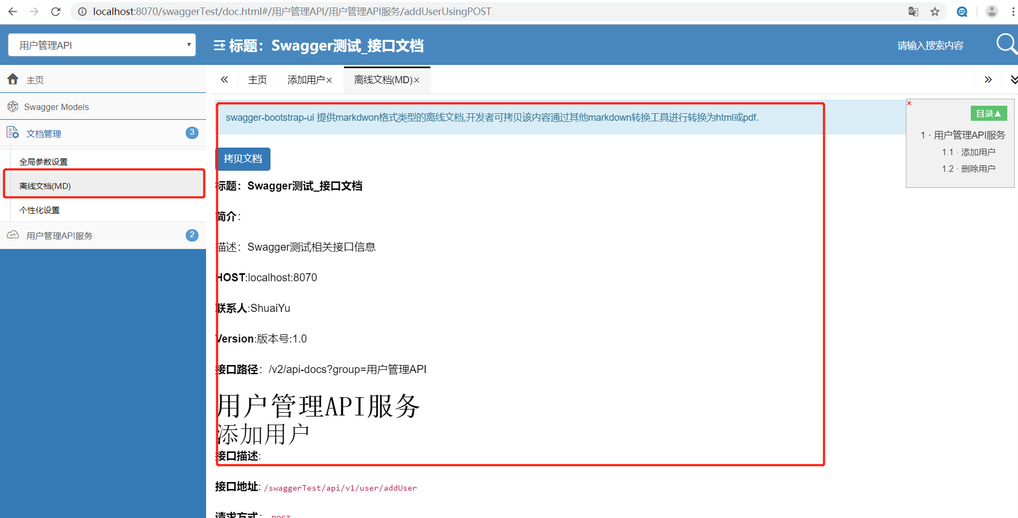This screenshot has height=518, width=1018.
Task: Click the cloud API icon for 用户管理API服务
Action: tap(13, 235)
